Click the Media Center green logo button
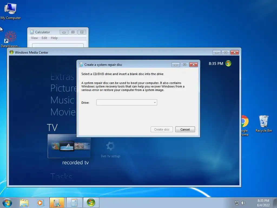This screenshot has height=208, width=277. (228, 63)
